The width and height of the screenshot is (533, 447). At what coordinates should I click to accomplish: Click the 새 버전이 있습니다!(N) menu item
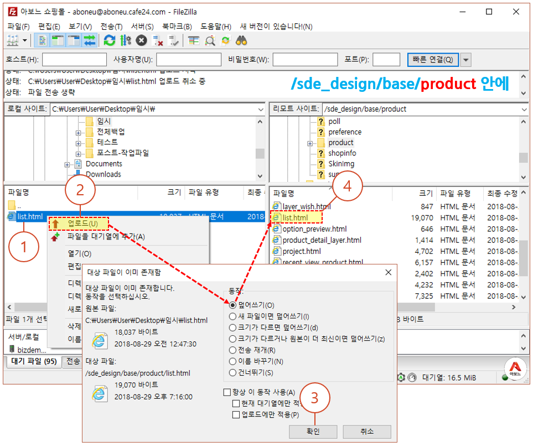point(276,27)
